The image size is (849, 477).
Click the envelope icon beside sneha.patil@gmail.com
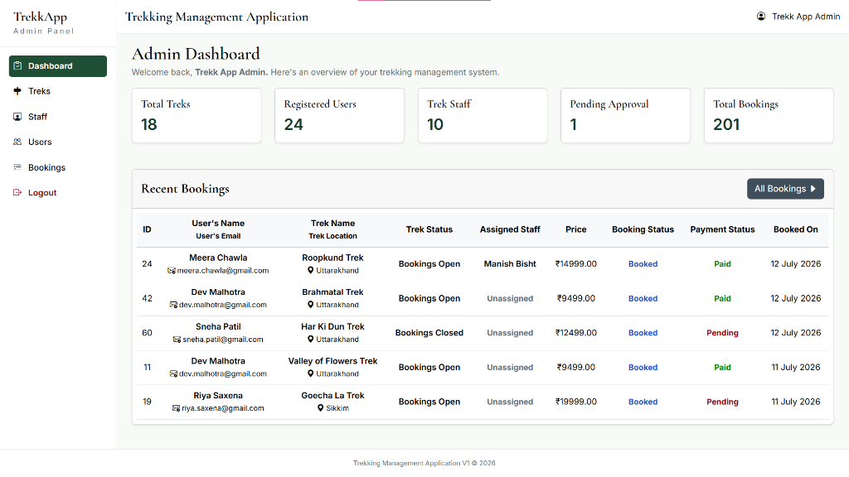(177, 340)
